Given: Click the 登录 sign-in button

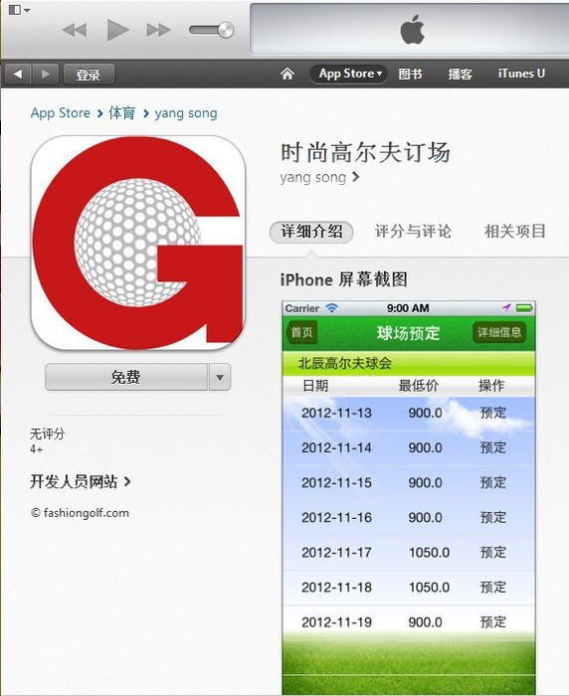Looking at the screenshot, I should [88, 75].
